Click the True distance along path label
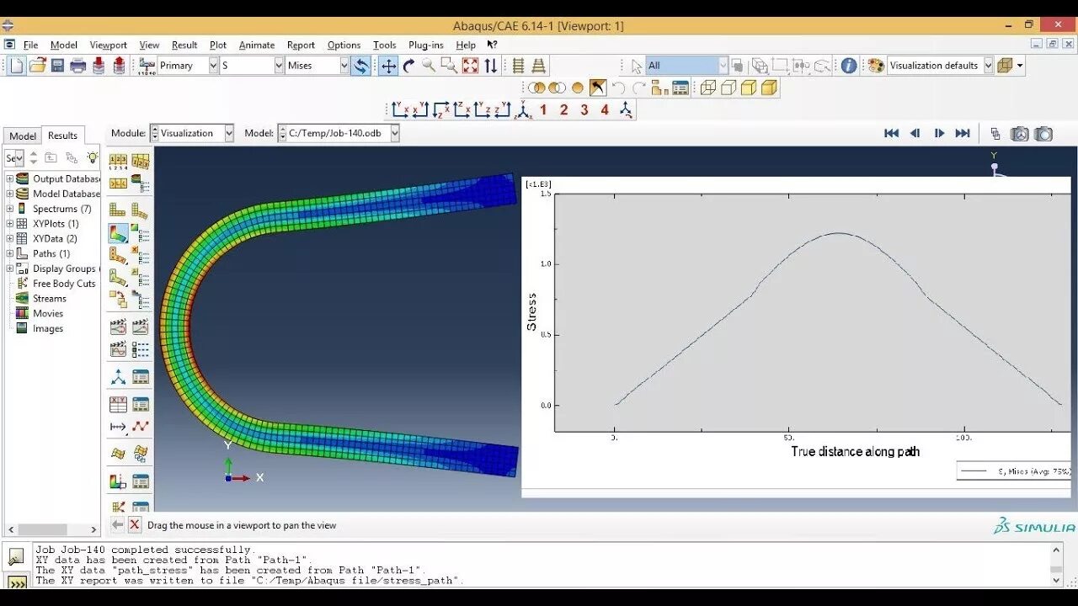The height and width of the screenshot is (606, 1078). pos(855,452)
